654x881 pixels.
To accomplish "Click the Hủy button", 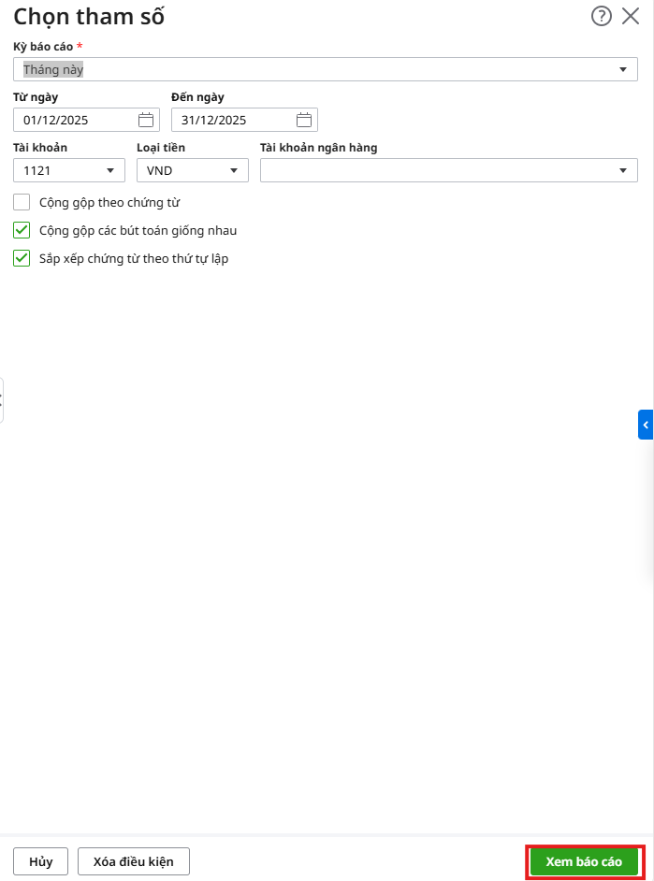I will click(x=40, y=861).
